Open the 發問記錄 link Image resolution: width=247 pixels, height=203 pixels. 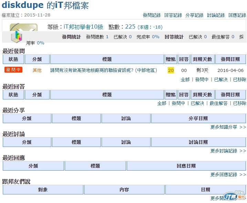pyautogui.click(x=152, y=15)
